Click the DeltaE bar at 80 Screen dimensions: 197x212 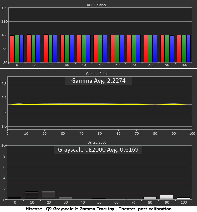point(150,198)
